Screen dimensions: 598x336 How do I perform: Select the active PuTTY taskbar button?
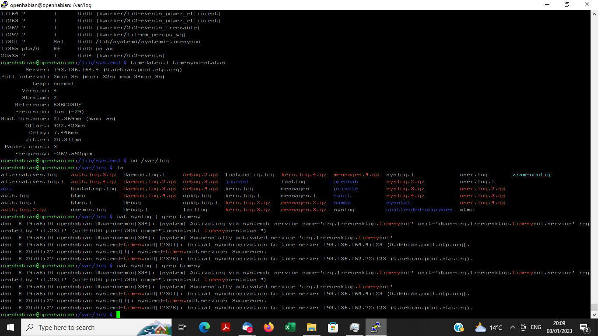coord(376,327)
